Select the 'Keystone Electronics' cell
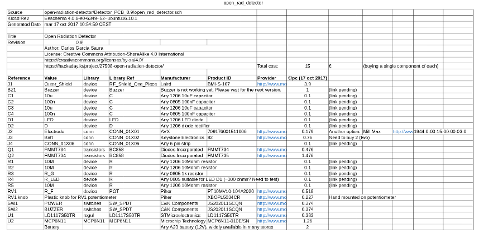This screenshot has height=233, width=479. [x=183, y=137]
